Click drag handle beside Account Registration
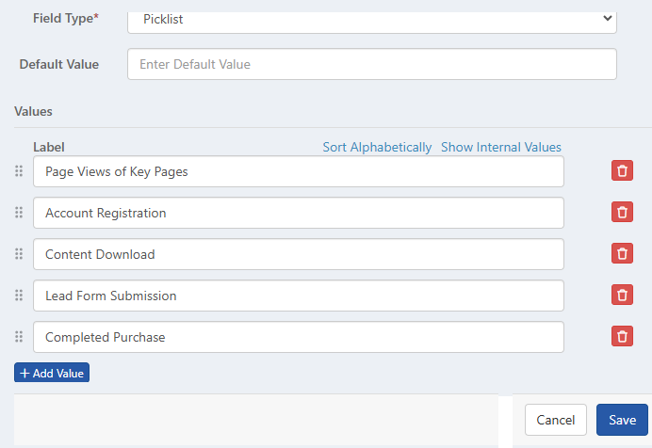The height and width of the screenshot is (448, 652). click(x=18, y=213)
